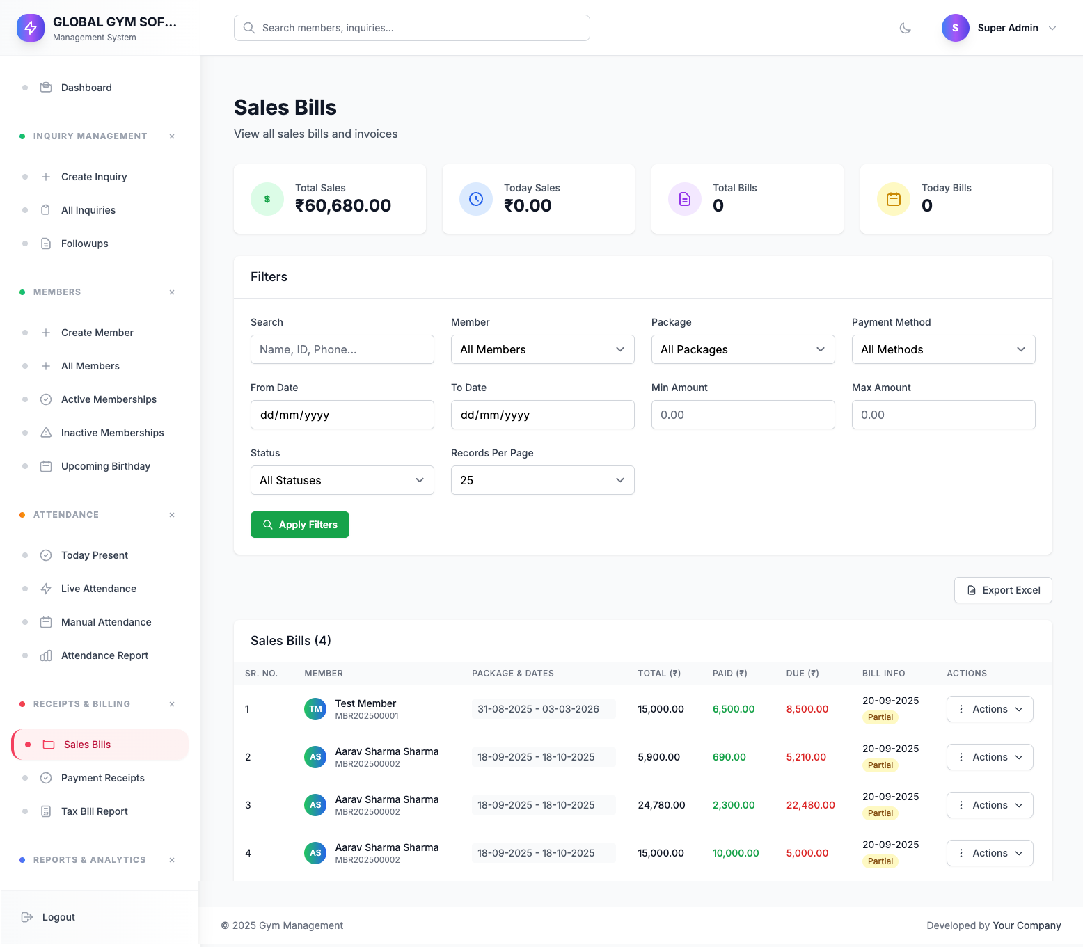Select the Followups document icon in sidebar
The height and width of the screenshot is (947, 1083).
[x=45, y=244]
